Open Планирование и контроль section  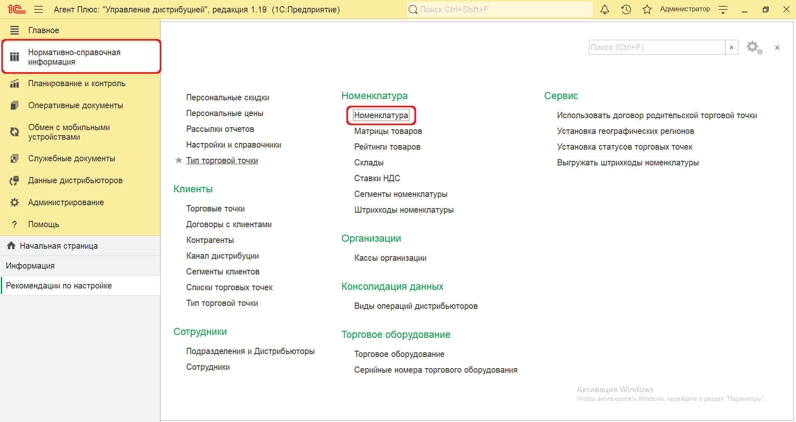[x=80, y=83]
